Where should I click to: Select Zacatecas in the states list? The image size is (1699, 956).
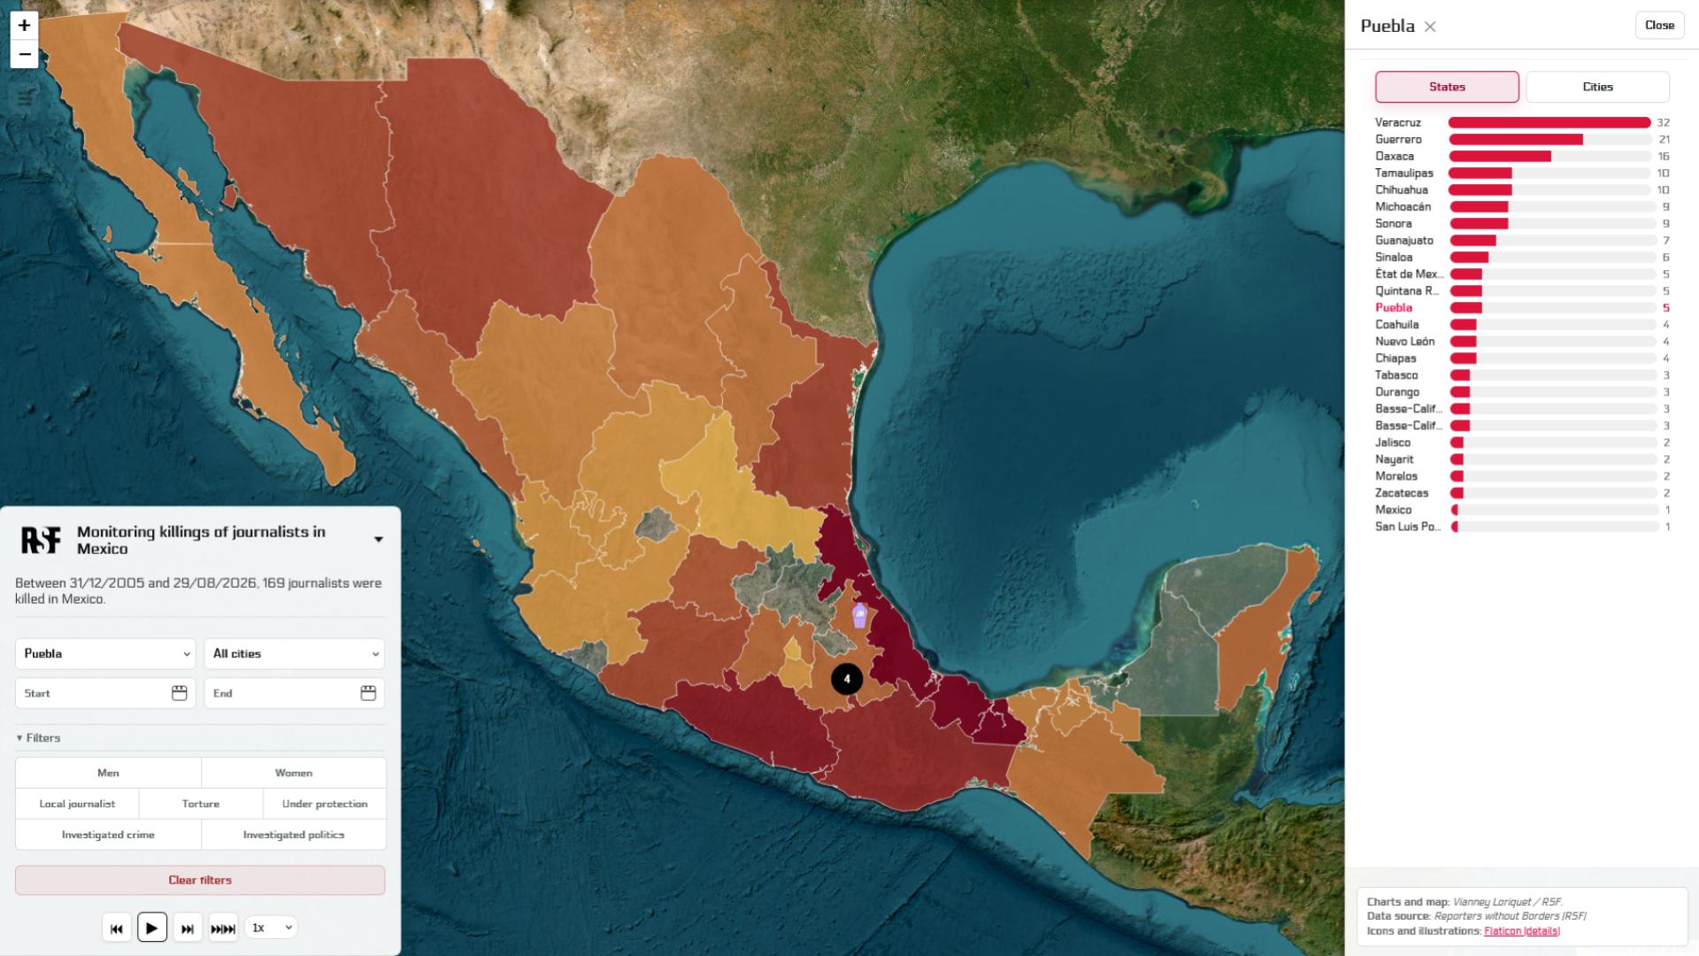[x=1522, y=492]
